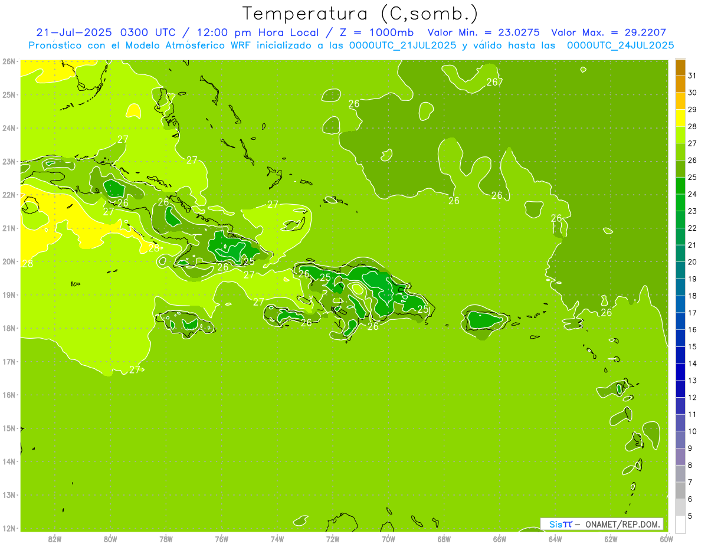The height and width of the screenshot is (547, 708).
Task: Select legend swatch between 26 and 27
Action: click(680, 152)
